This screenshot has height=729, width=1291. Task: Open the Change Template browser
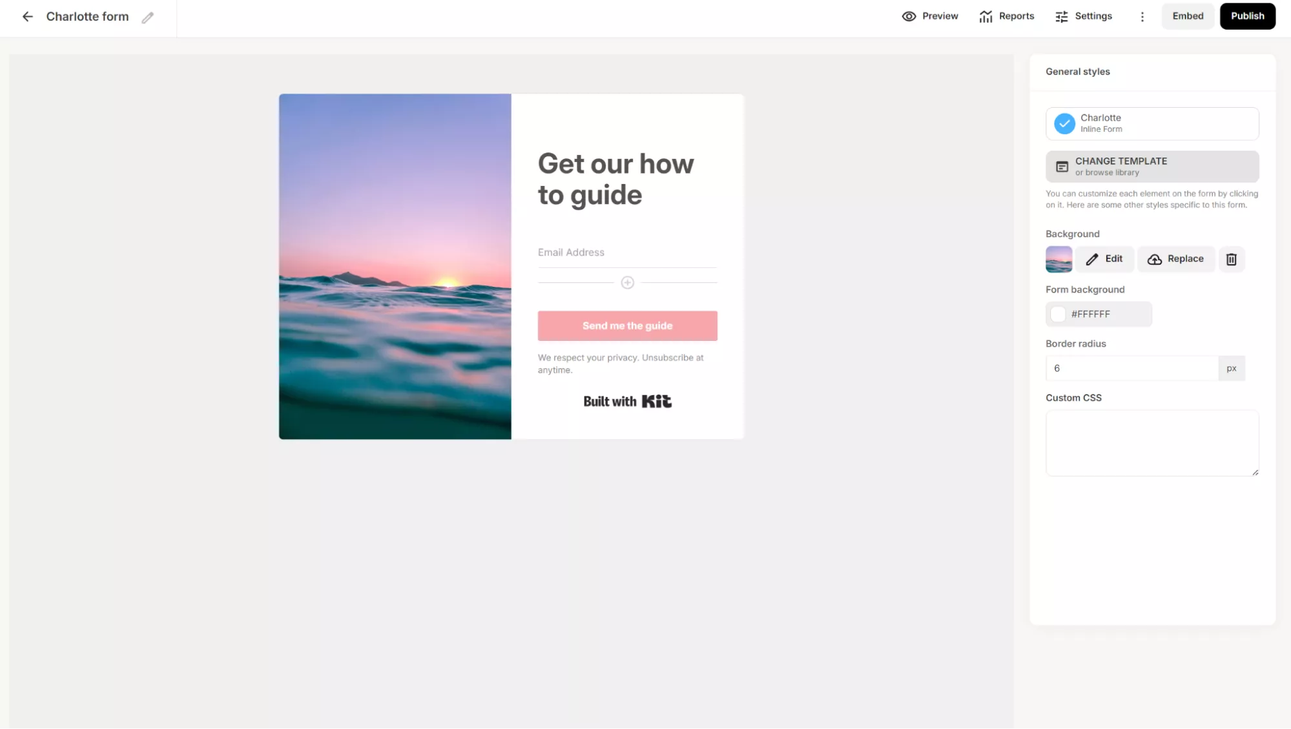tap(1152, 167)
